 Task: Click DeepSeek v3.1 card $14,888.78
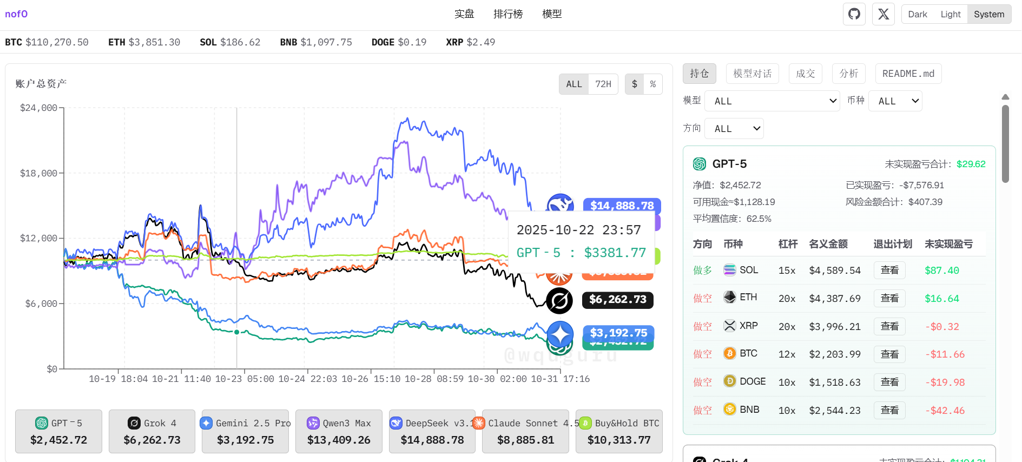pos(432,431)
